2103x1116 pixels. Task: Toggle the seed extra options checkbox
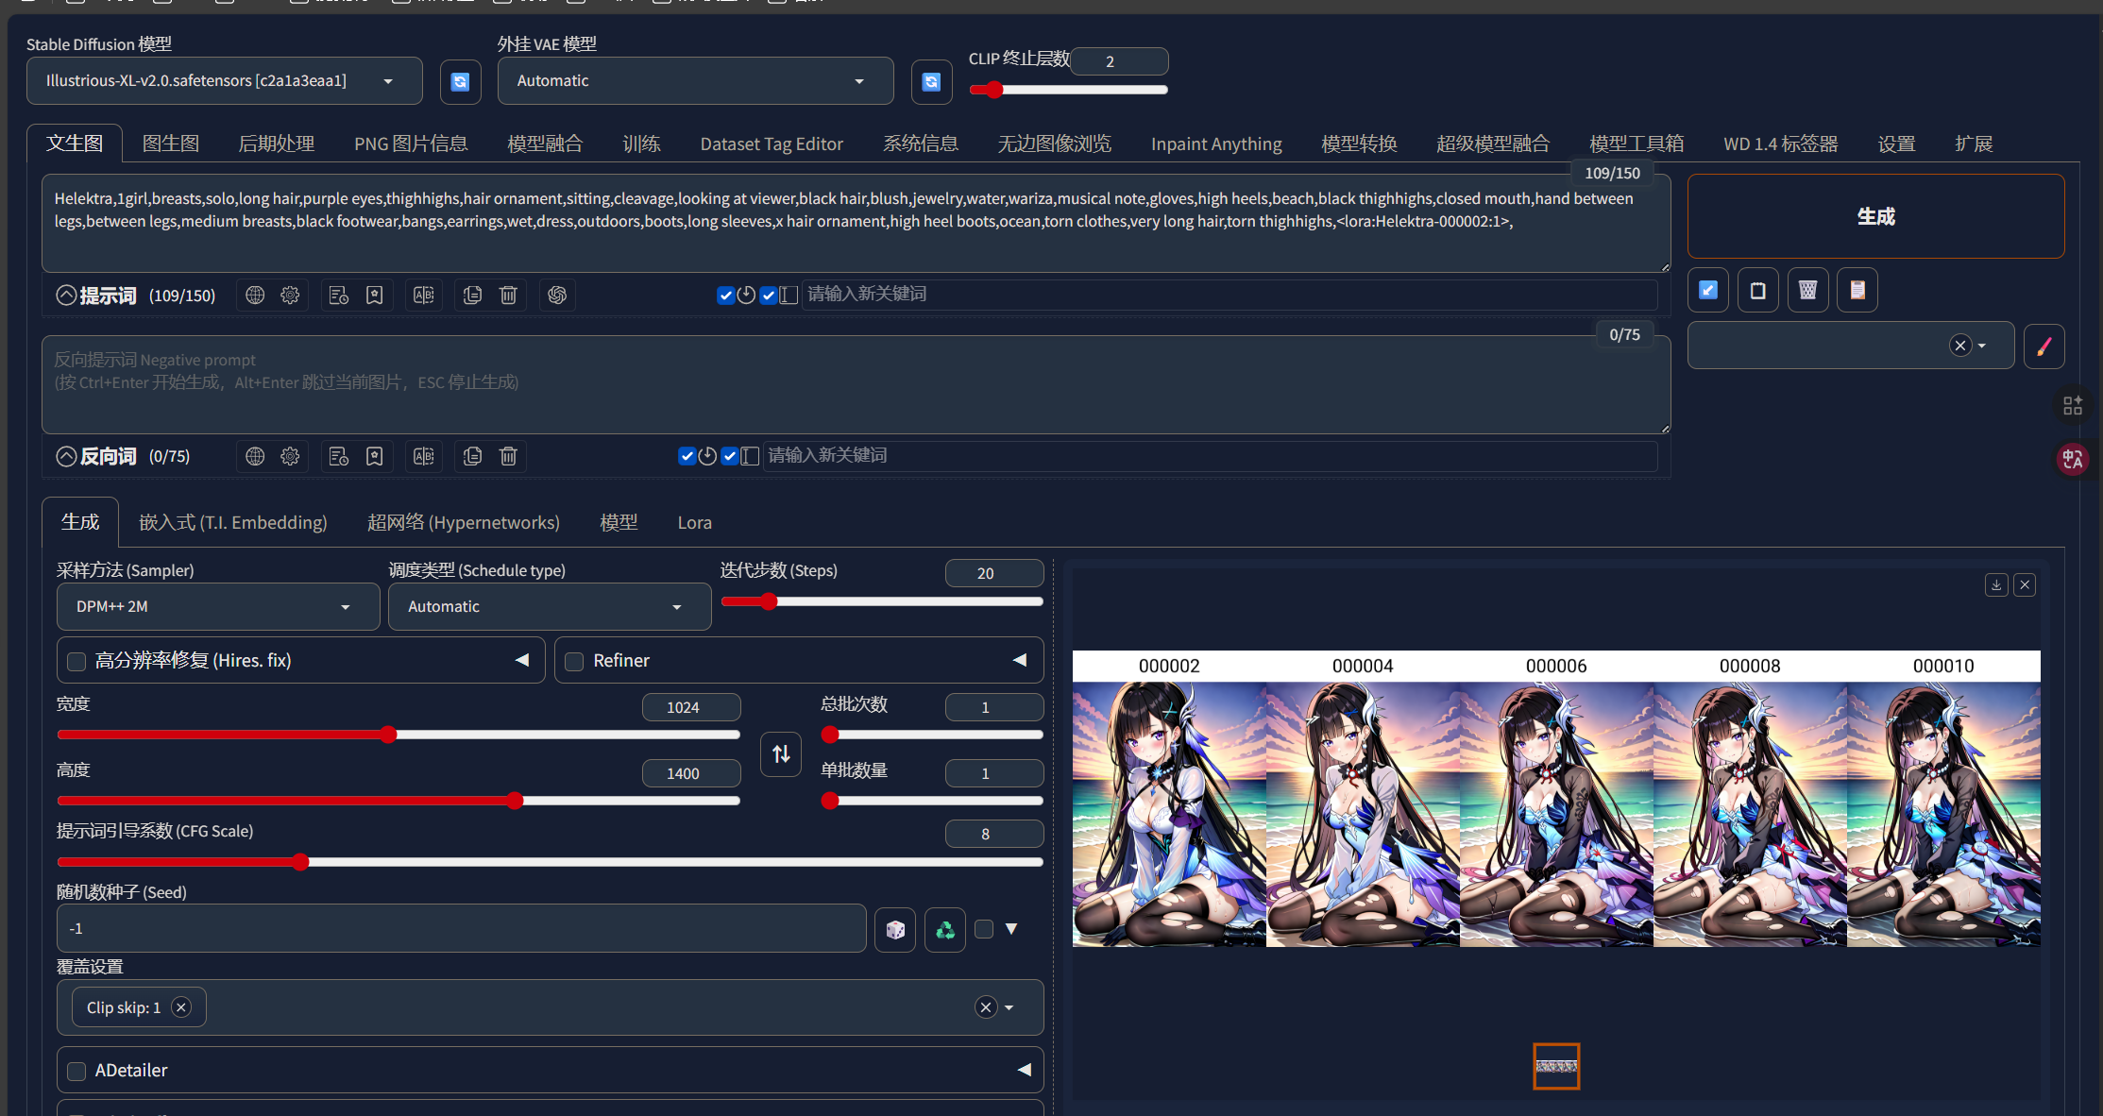coord(984,929)
